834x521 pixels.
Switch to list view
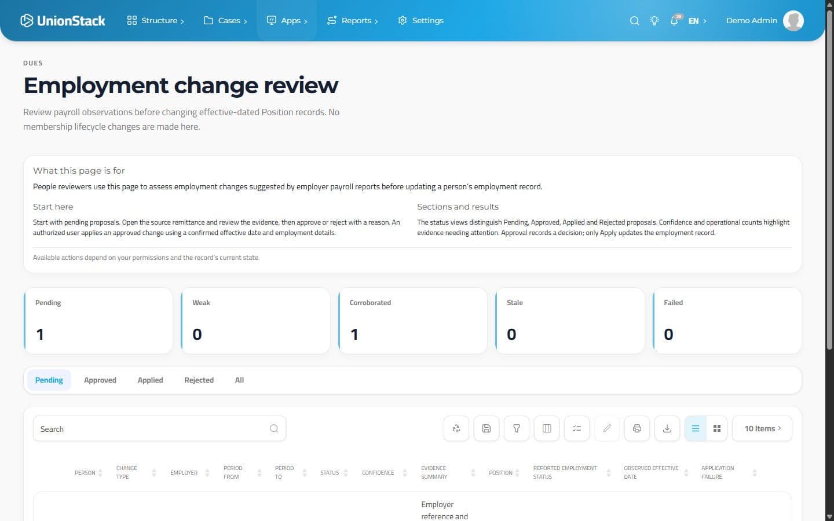[696, 428]
